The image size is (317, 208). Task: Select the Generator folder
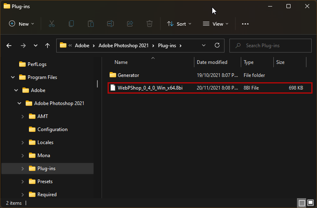tap(128, 75)
